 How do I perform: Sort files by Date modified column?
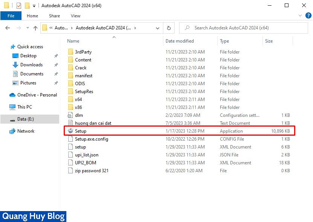[x=180, y=41]
